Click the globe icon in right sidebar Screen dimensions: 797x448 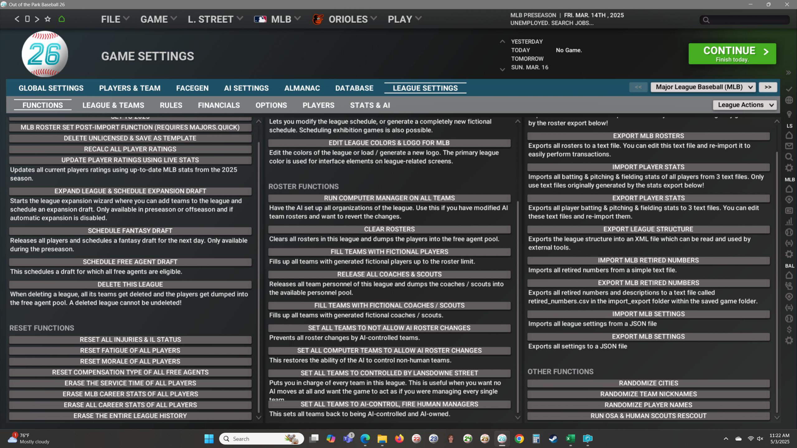coord(789,100)
